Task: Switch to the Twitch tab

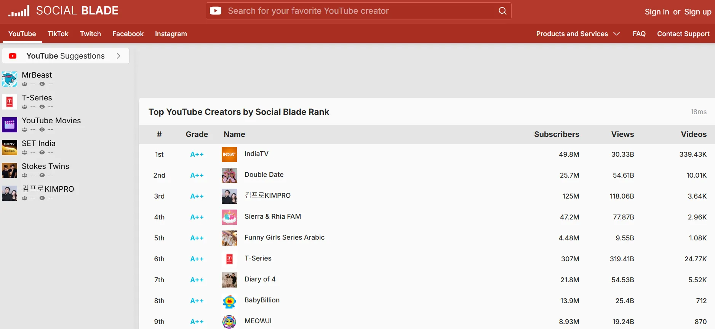Action: pyautogui.click(x=90, y=34)
